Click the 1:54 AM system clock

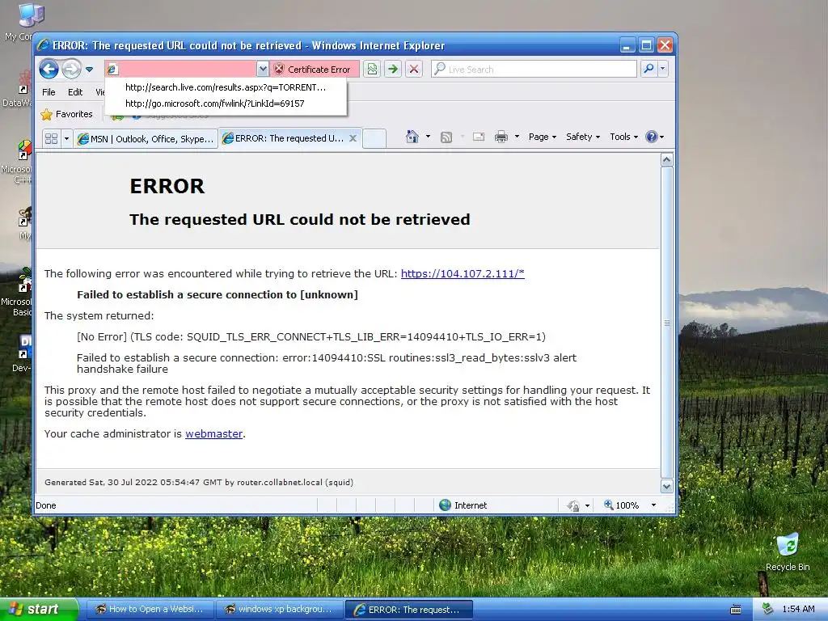tap(798, 610)
